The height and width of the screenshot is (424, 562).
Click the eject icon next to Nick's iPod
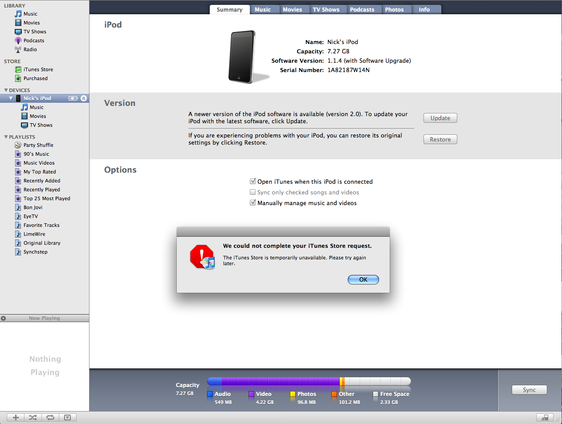click(x=84, y=98)
